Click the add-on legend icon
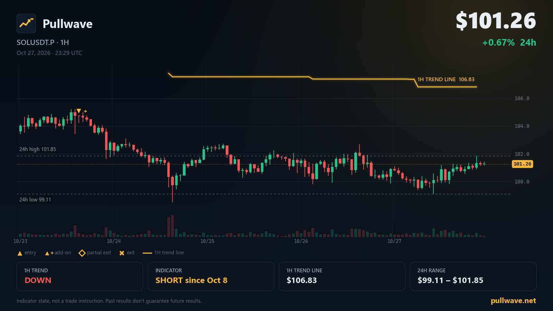This screenshot has width=553, height=311. click(49, 253)
